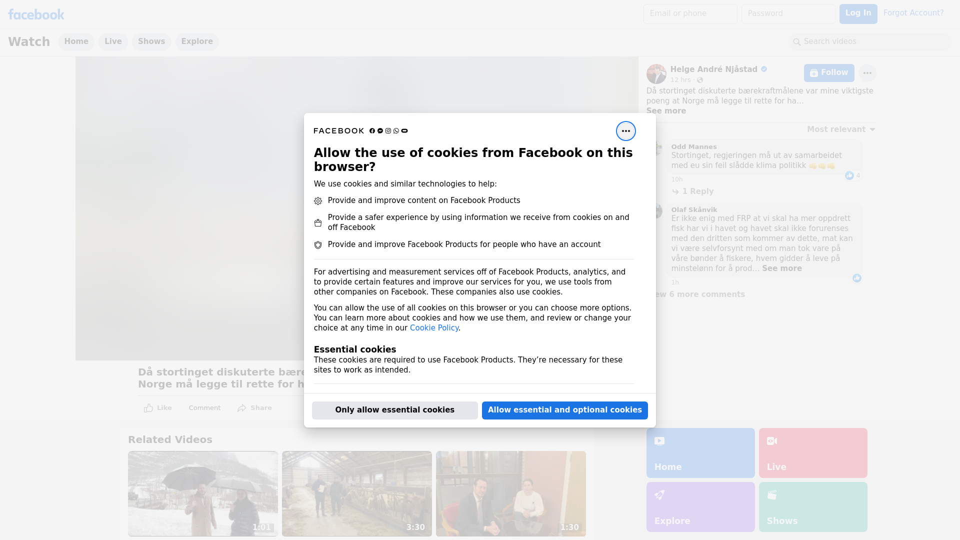Screen dimensions: 960x540
Task: Open the Shows tab in Watch
Action: pos(151,41)
